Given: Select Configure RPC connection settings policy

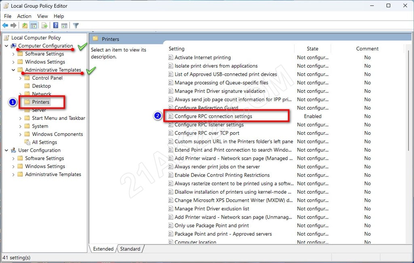Looking at the screenshot, I should (x=213, y=116).
